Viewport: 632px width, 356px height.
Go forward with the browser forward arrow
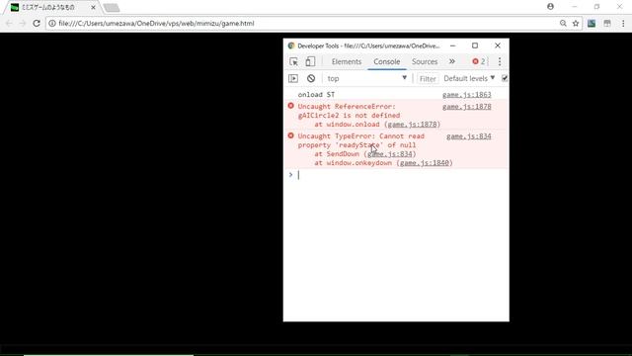[23, 23]
